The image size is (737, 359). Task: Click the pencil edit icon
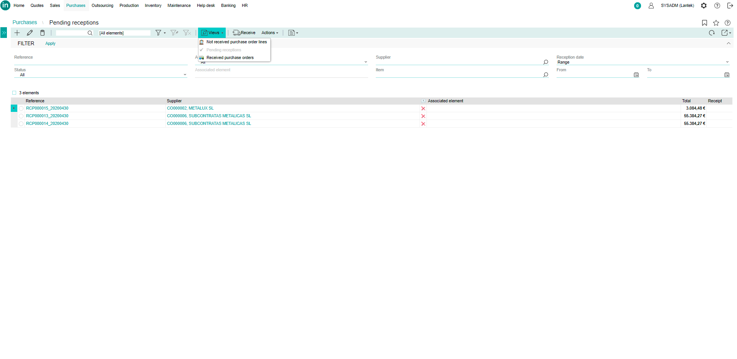pyautogui.click(x=30, y=33)
